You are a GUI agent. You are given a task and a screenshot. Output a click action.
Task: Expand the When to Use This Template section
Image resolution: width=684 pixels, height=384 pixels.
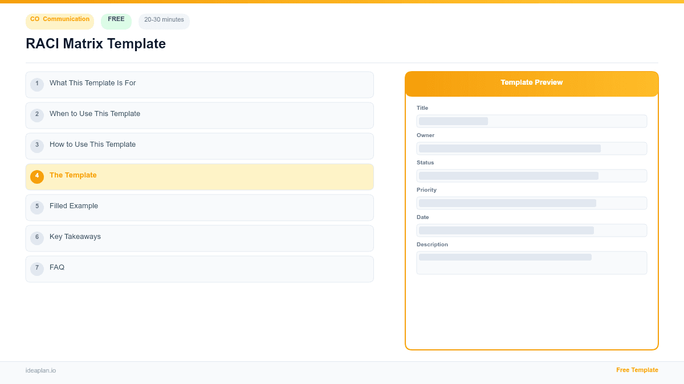coord(199,115)
